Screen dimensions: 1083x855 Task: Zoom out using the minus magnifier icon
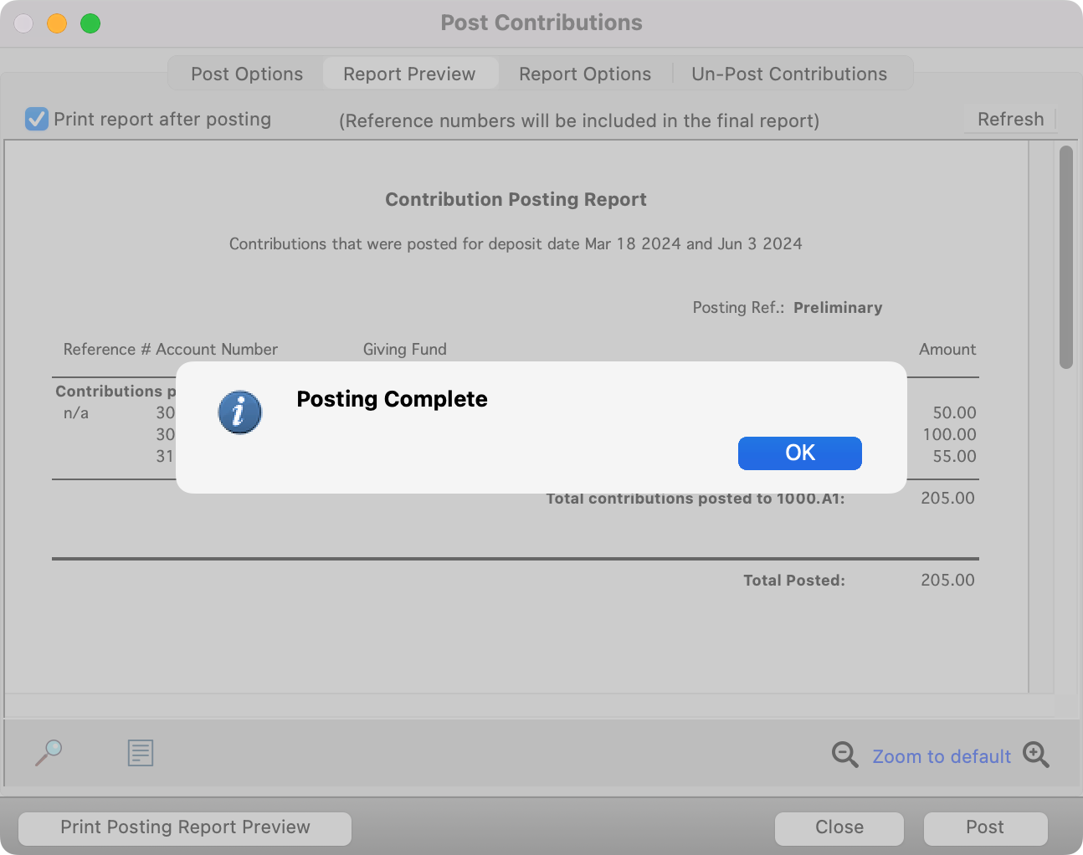tap(844, 755)
